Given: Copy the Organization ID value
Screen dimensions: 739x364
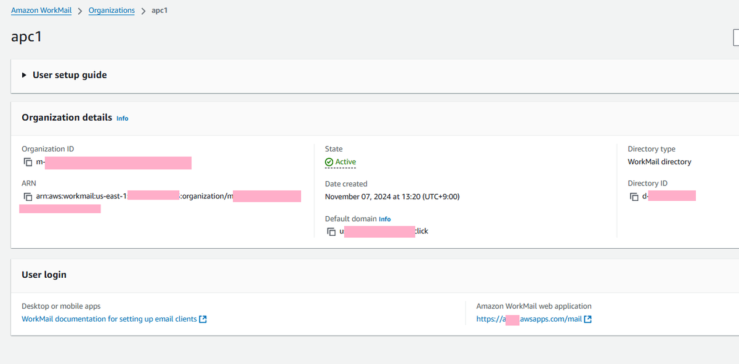Looking at the screenshot, I should [28, 163].
